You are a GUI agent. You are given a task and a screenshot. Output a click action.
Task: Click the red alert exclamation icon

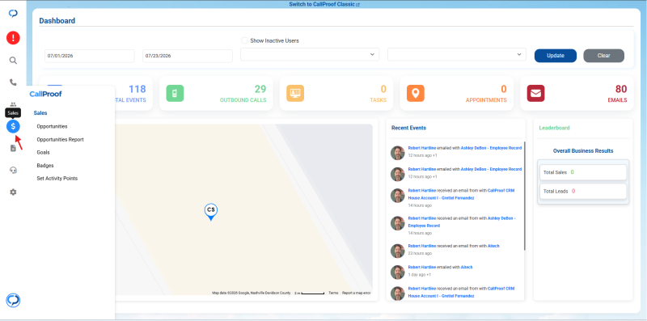13,38
